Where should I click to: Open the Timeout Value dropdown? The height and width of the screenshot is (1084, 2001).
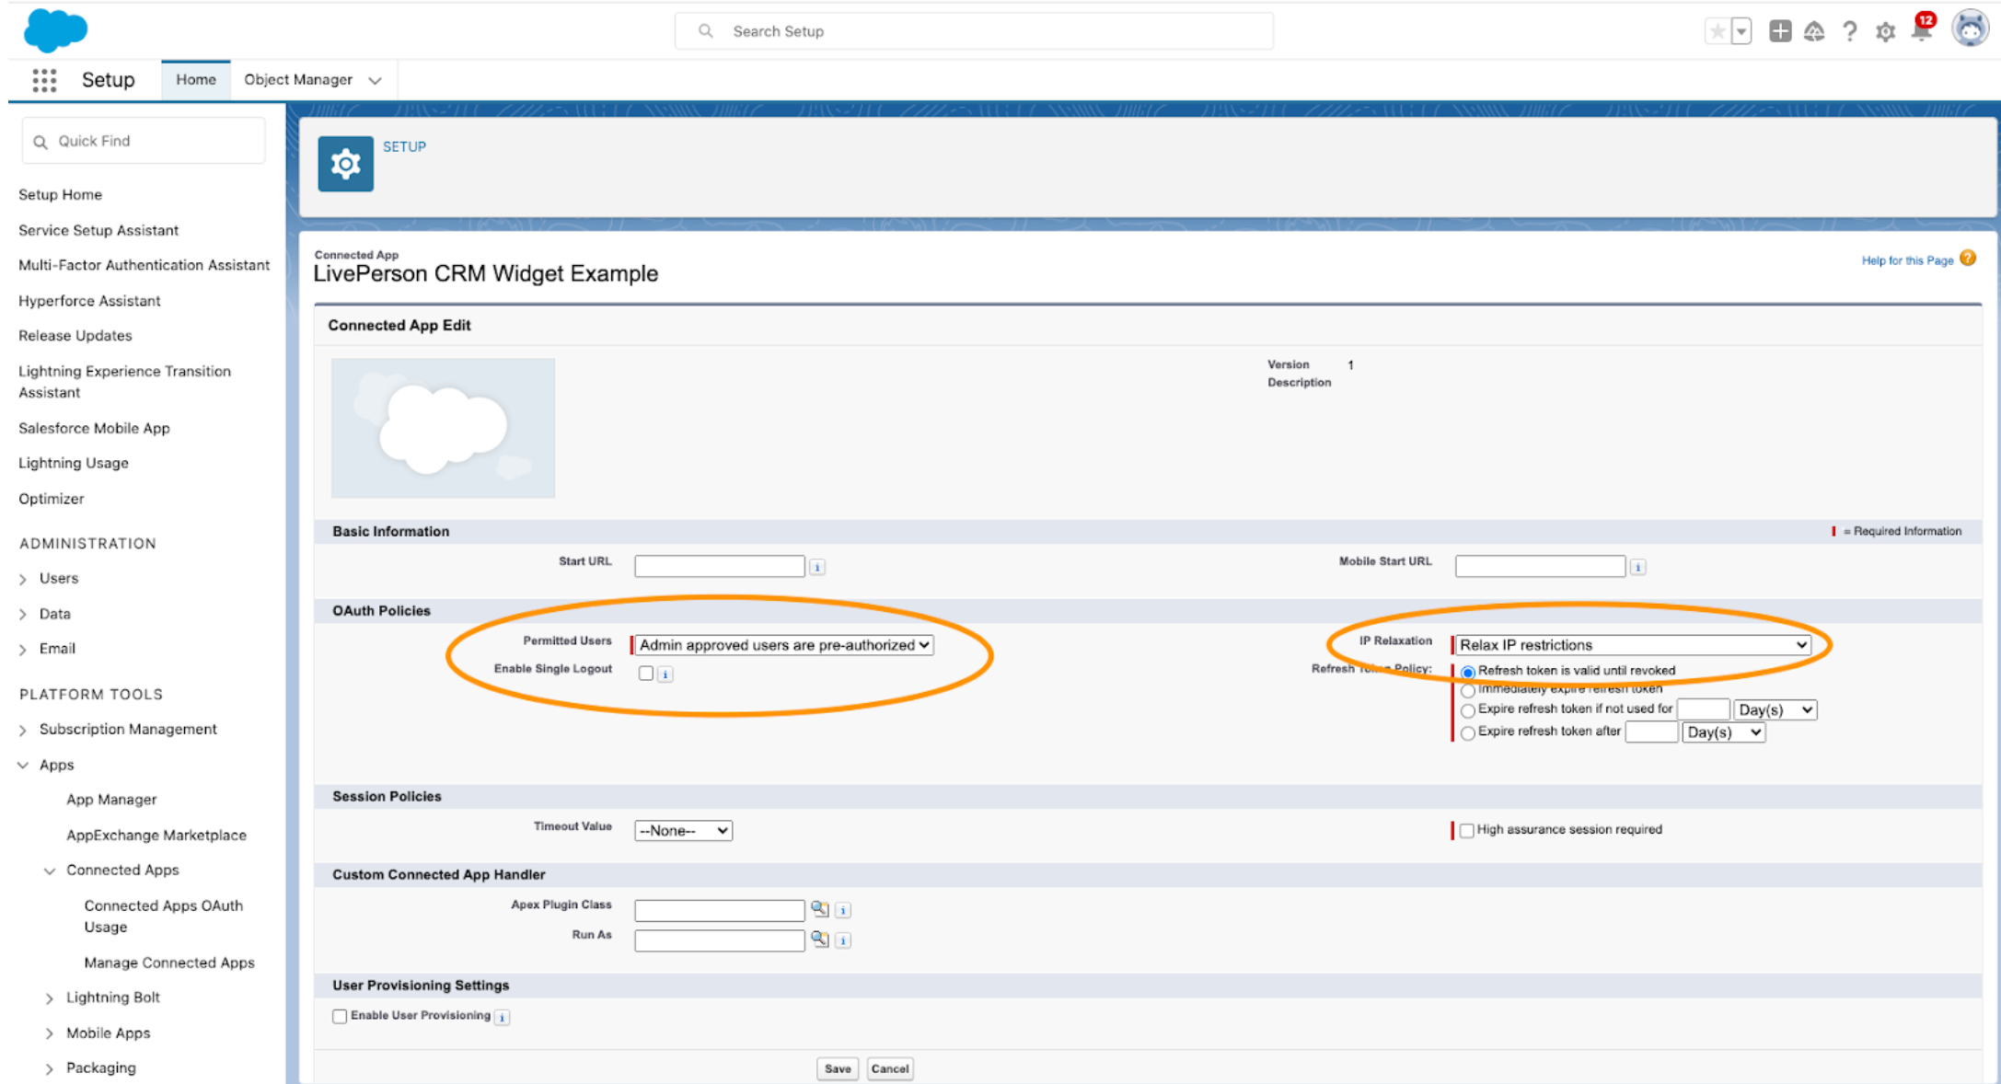click(683, 831)
